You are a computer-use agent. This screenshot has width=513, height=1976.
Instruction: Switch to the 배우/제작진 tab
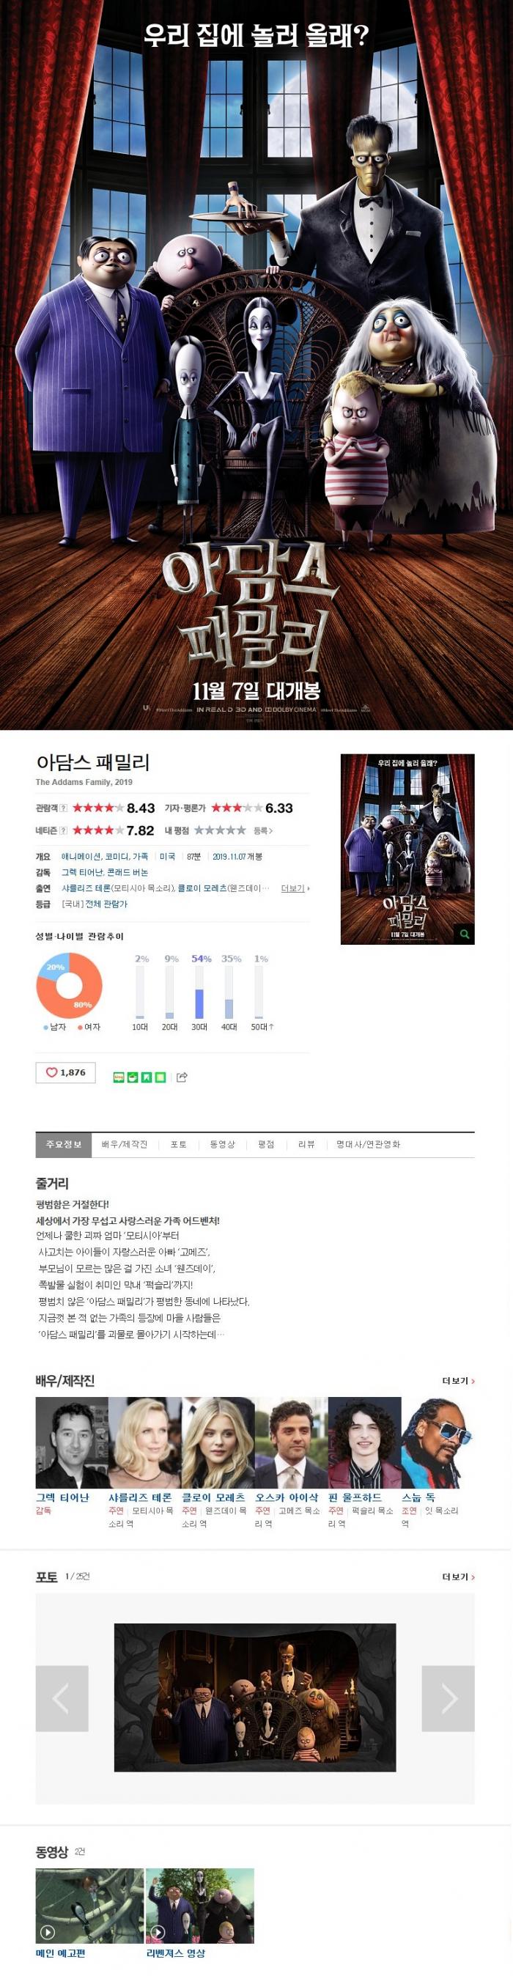(x=125, y=1145)
